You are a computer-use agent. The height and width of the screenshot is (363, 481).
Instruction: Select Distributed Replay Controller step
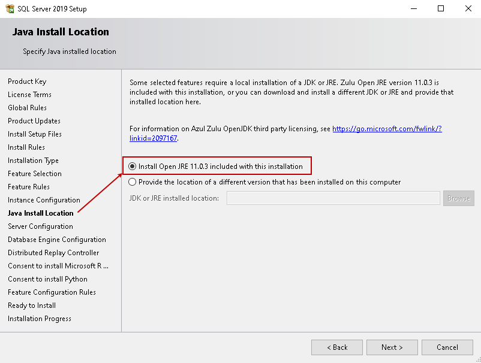pos(53,253)
